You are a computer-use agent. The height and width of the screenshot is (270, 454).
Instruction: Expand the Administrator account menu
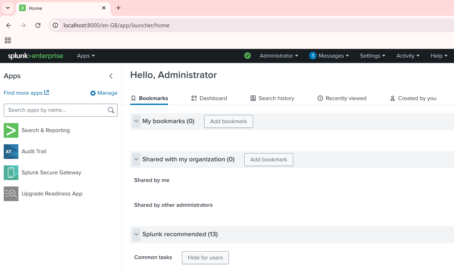click(x=278, y=56)
